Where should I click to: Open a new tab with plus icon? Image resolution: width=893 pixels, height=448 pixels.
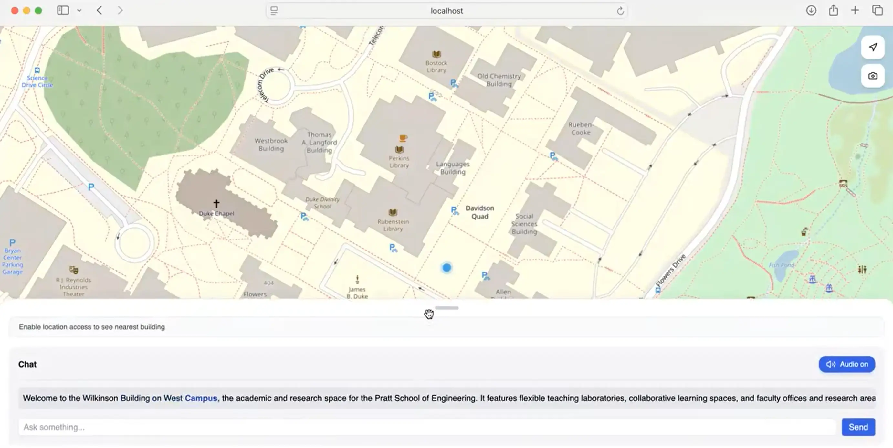855,10
